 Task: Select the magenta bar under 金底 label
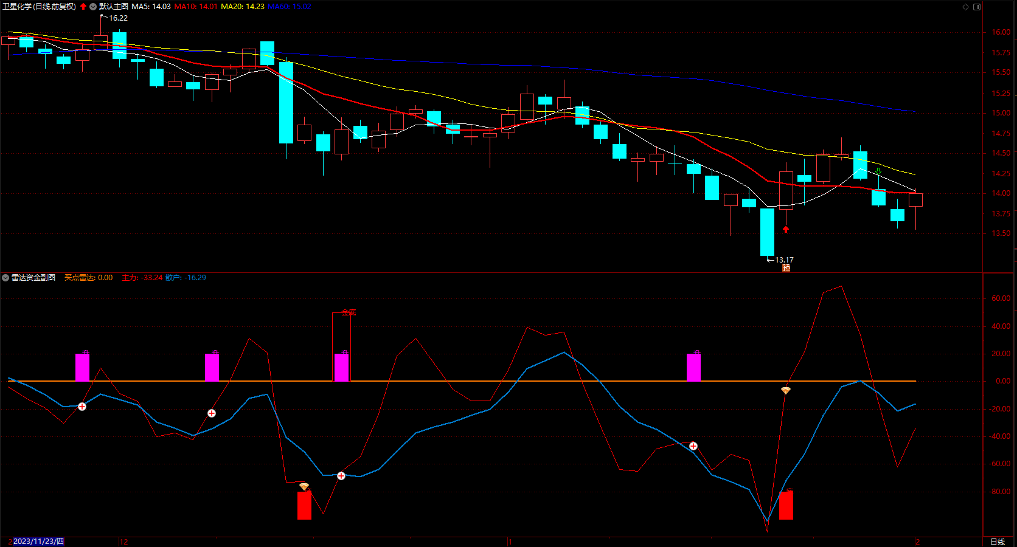click(x=341, y=367)
